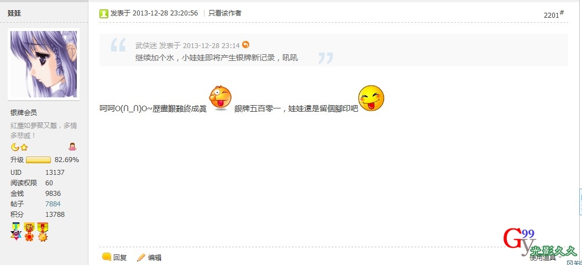Click the yellow 升级 progress bar

pos(38,160)
